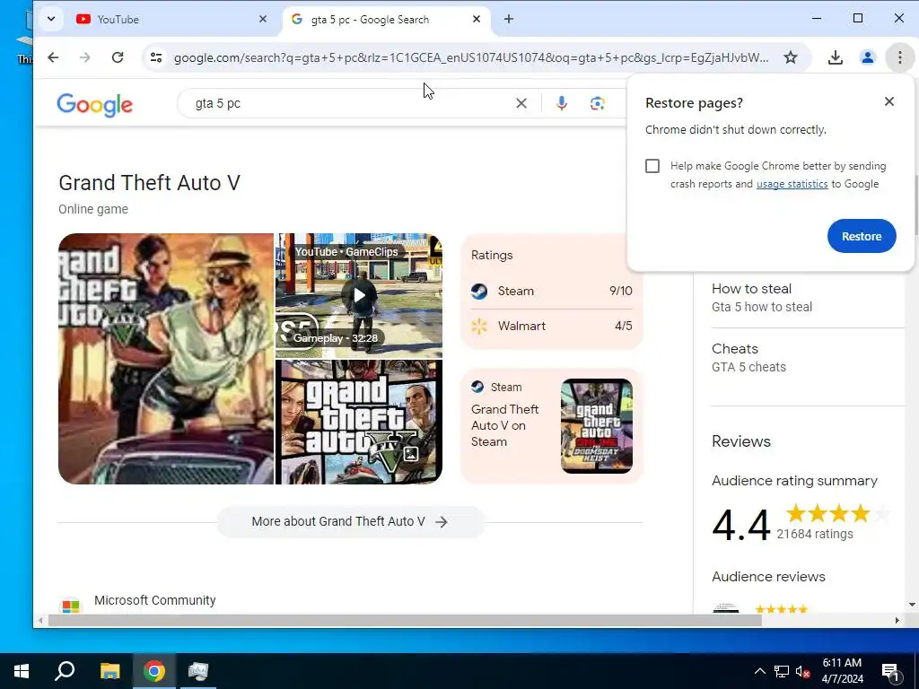The image size is (919, 689).
Task: Click the horizontal scrollbar right arrow
Action: coord(897,621)
